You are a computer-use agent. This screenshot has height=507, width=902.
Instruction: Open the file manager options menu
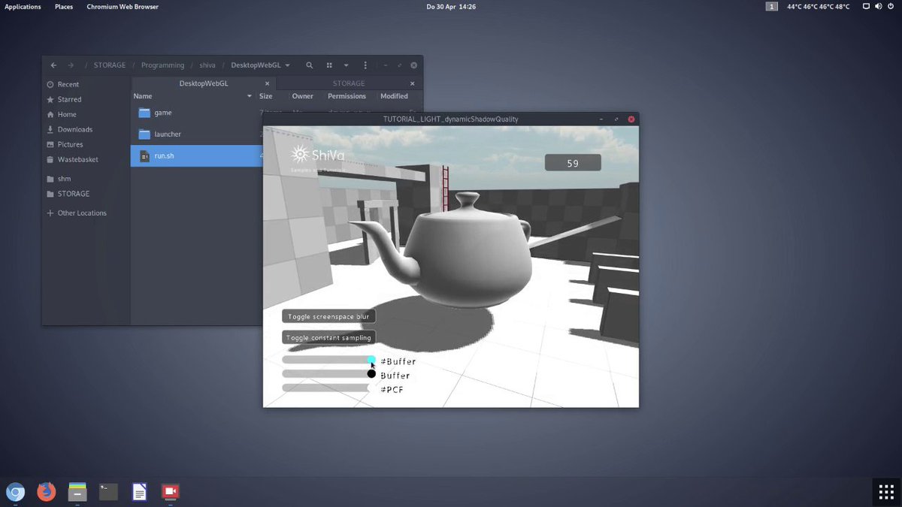(x=365, y=65)
